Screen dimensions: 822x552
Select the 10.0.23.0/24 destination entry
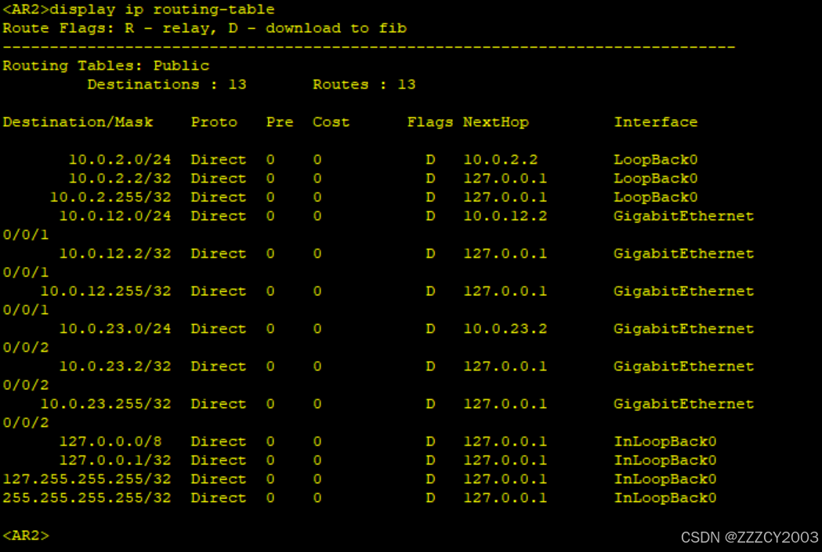[x=114, y=329]
